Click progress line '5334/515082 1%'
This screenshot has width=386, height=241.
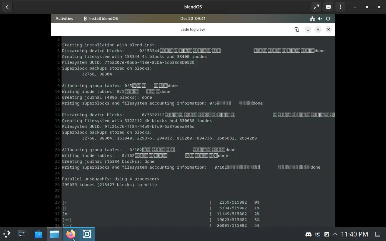pyautogui.click(x=161, y=208)
